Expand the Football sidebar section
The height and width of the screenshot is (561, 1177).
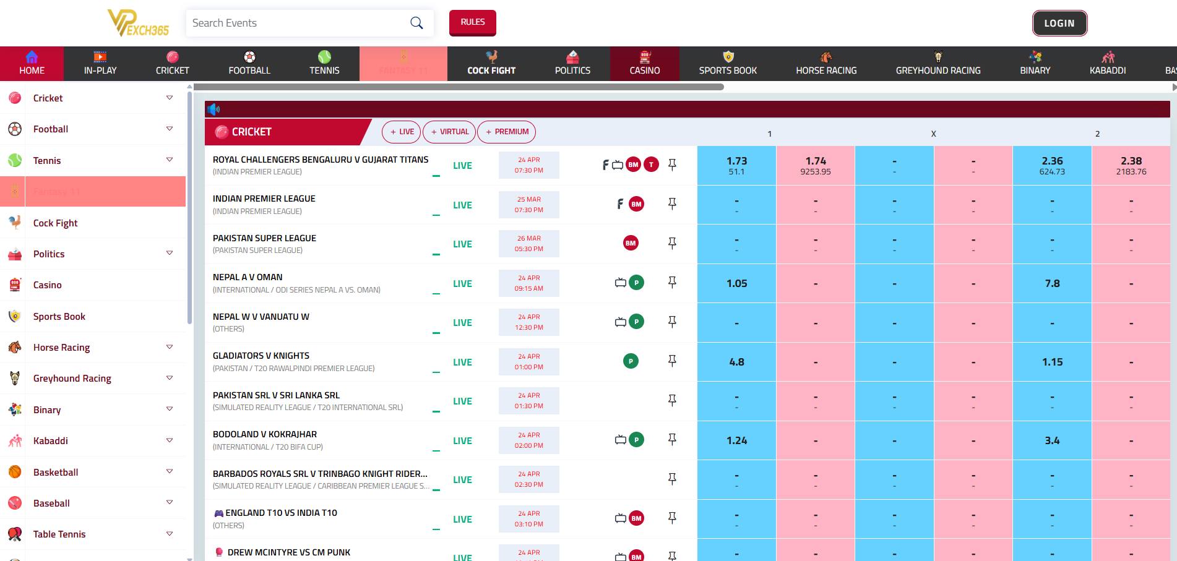(170, 129)
